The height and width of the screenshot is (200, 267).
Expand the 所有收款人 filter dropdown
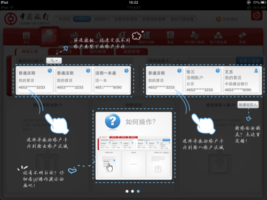(180, 61)
